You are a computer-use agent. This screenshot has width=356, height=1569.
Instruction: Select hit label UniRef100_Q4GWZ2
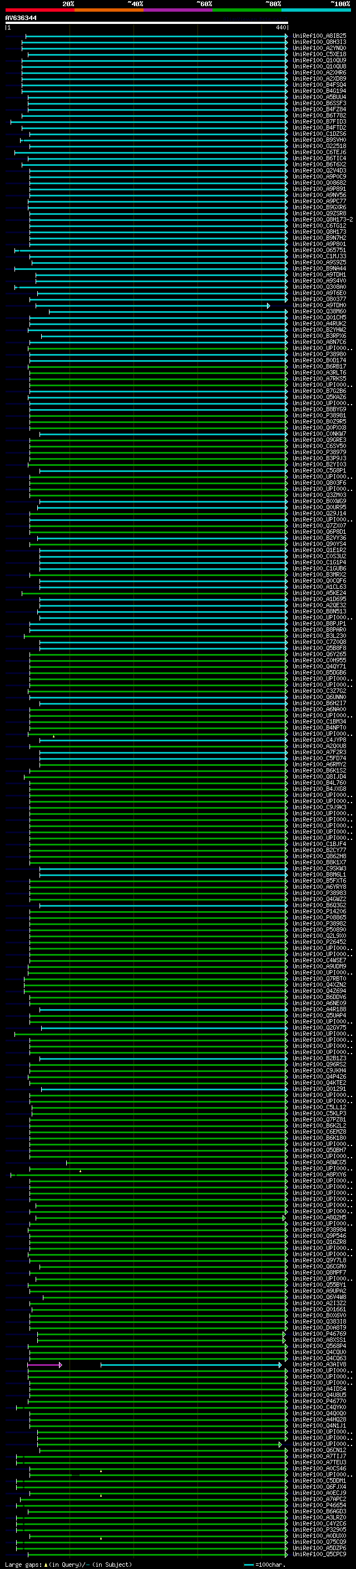[319, 899]
